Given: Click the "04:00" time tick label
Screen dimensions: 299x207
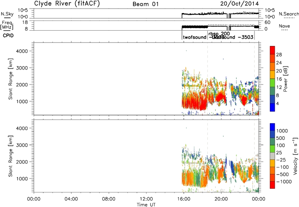Looking at the screenshot, I should (71, 199).
